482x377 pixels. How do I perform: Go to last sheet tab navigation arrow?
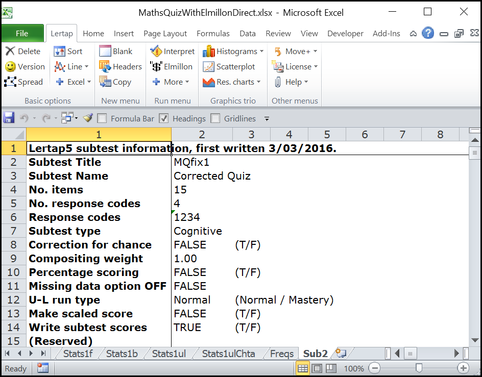43,354
